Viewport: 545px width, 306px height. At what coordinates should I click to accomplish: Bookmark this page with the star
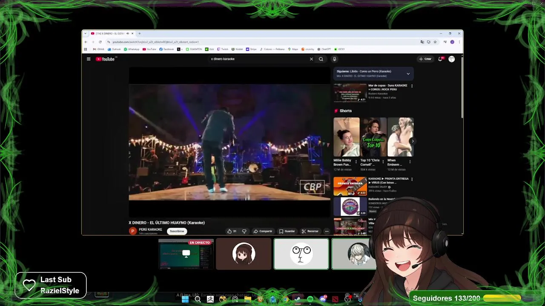[x=435, y=42]
